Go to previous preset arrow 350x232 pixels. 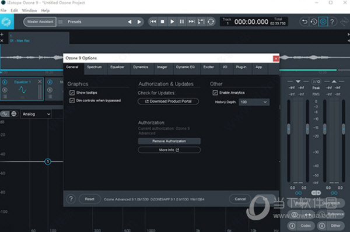(129, 22)
